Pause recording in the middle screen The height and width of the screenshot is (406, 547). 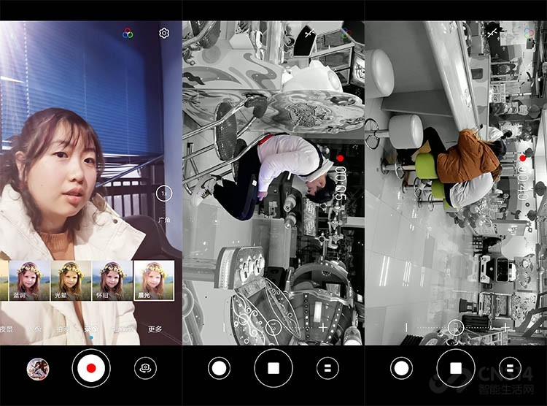click(327, 368)
